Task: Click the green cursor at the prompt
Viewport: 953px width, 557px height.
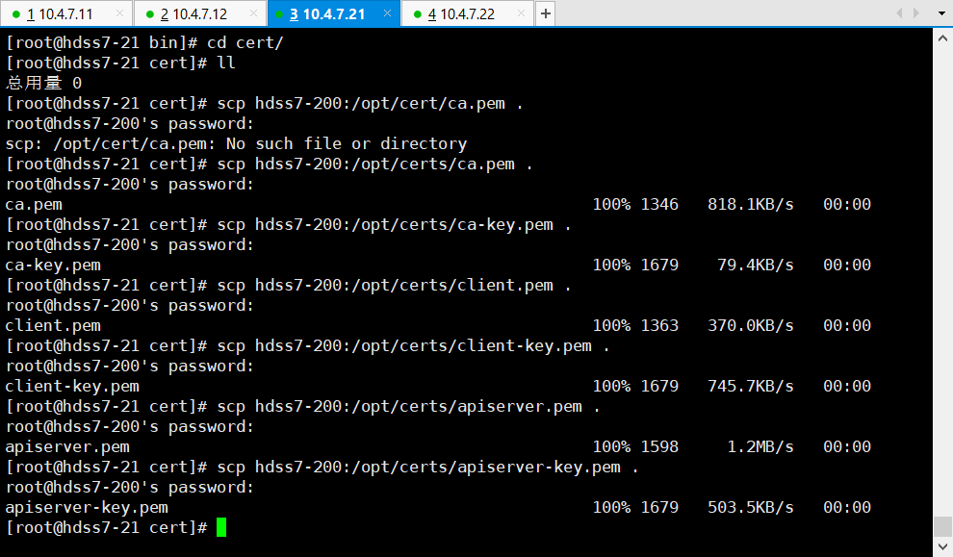Action: tap(221, 527)
